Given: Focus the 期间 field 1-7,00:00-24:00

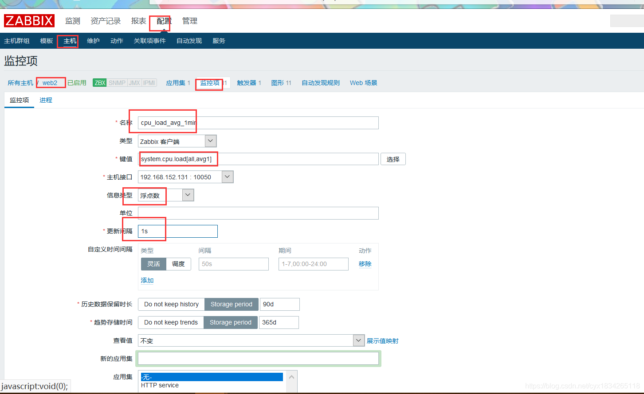Looking at the screenshot, I should coord(314,264).
